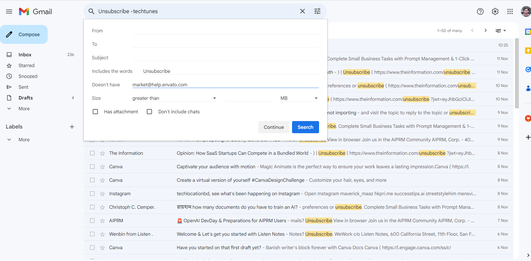Check the Don't include chats option

149,112
